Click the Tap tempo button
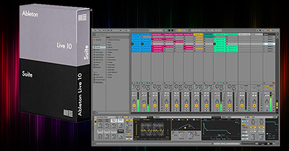Image resolution: width=289 pixels, height=151 pixels. (99, 30)
